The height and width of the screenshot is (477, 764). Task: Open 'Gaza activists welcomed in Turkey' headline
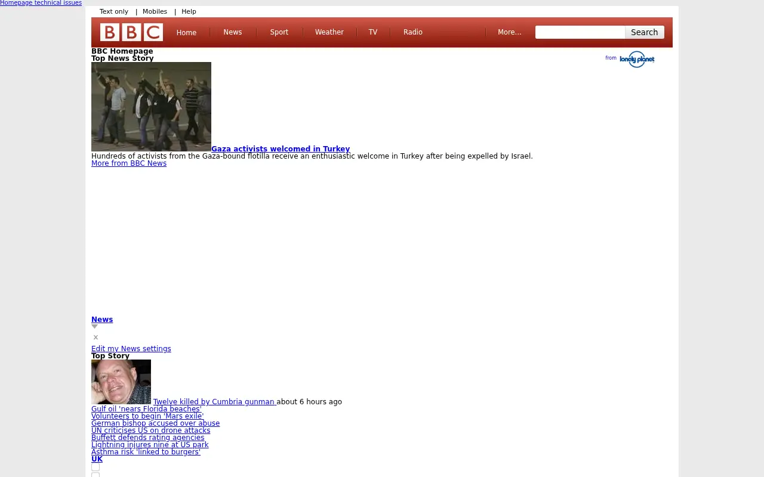coord(281,149)
